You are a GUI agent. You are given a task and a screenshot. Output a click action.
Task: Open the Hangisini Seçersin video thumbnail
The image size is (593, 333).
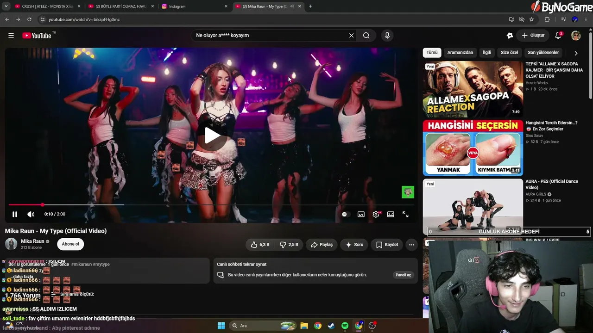pos(473,148)
